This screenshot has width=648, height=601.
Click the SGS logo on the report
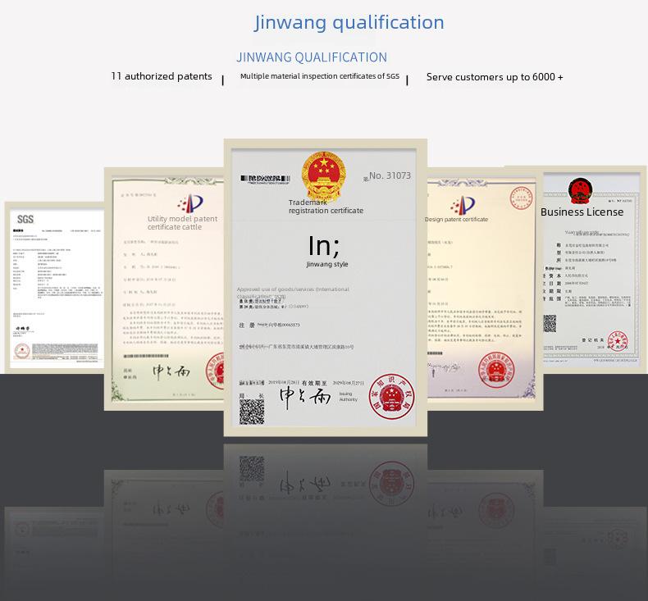(25, 220)
